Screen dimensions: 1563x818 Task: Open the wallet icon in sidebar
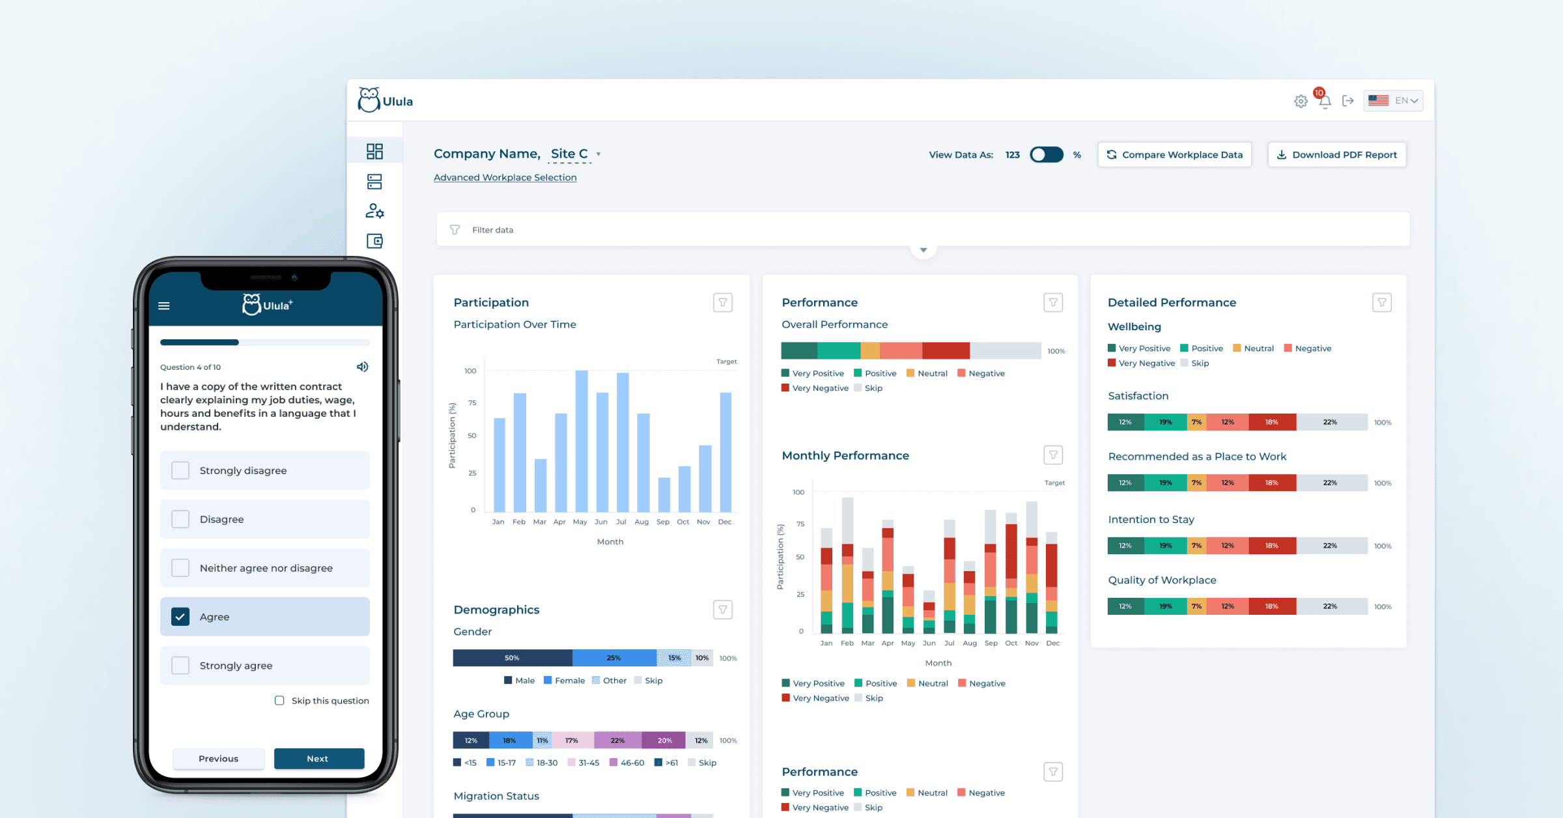coord(374,241)
